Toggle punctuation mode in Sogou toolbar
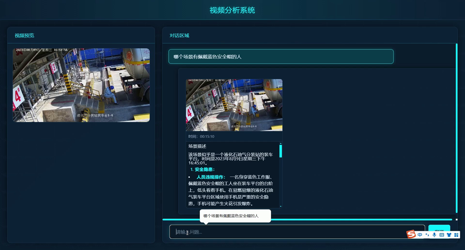The width and height of the screenshot is (465, 250). [x=427, y=235]
